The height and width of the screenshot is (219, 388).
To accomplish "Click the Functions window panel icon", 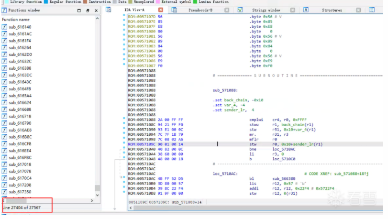I will [4, 10].
